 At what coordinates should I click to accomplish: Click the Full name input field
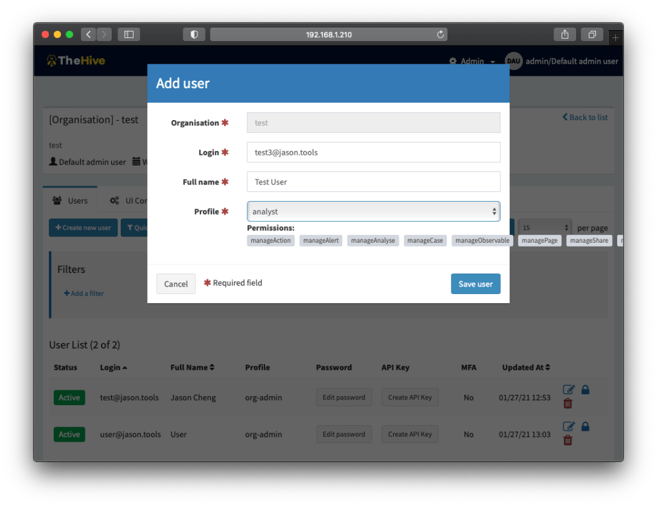tap(373, 182)
